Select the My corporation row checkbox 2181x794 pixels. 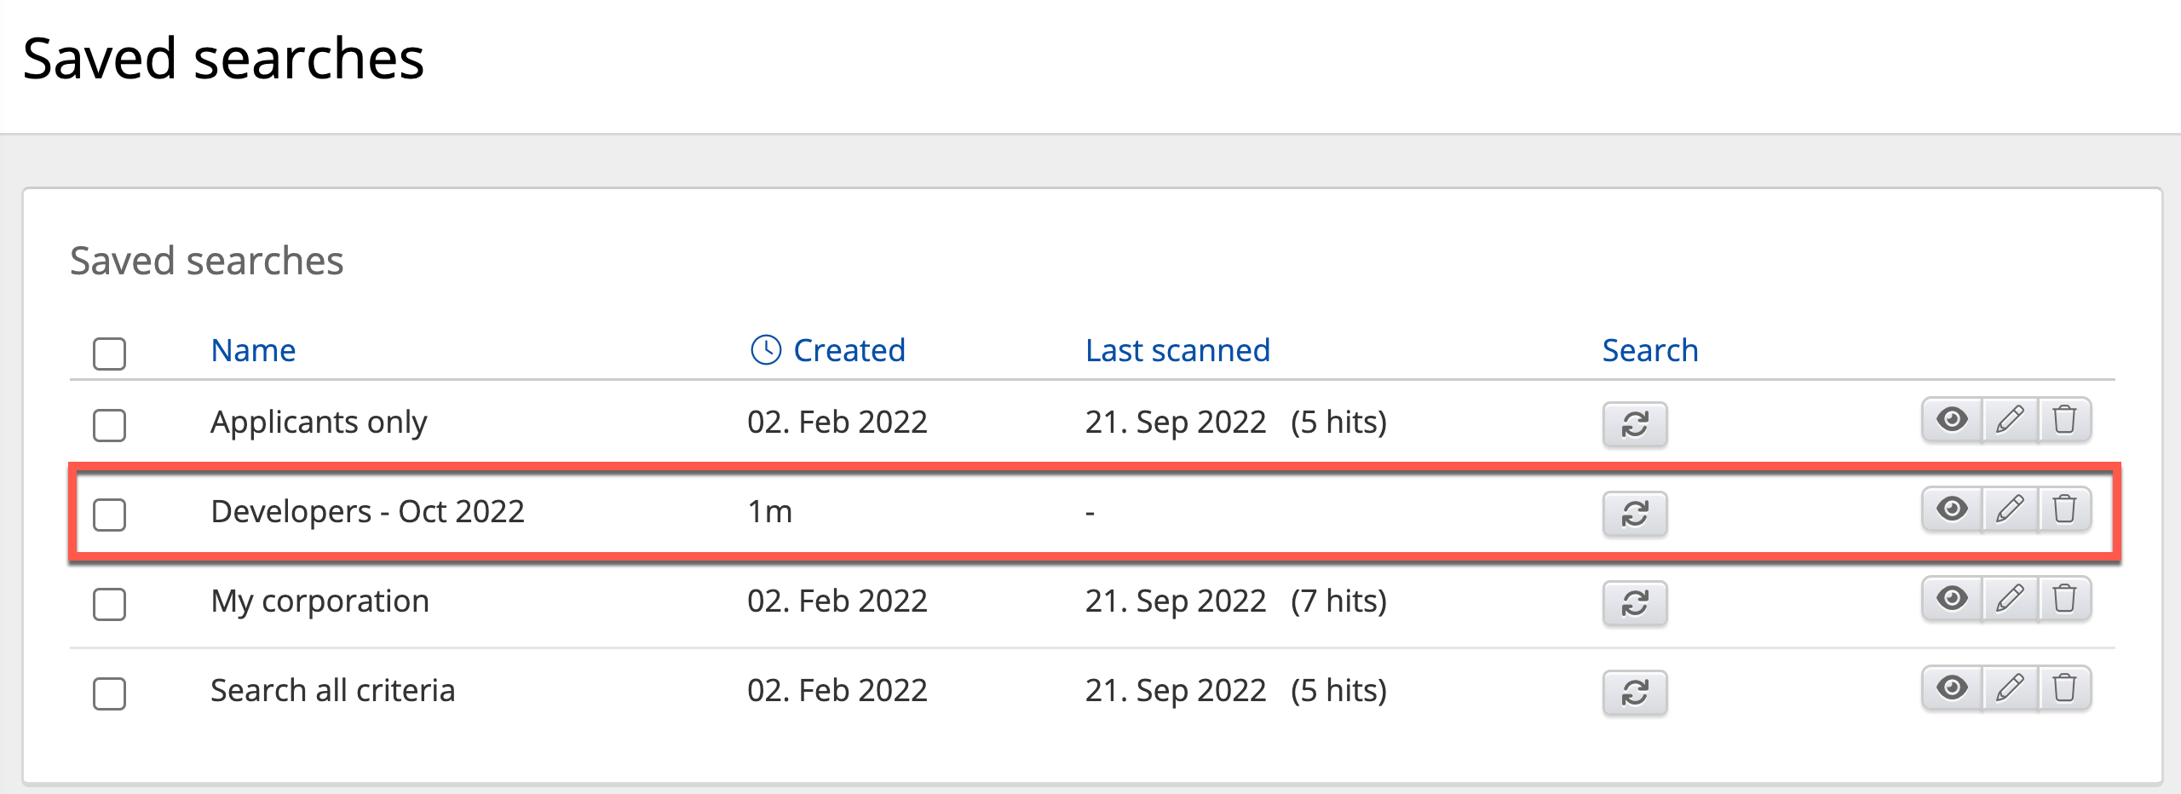(109, 604)
